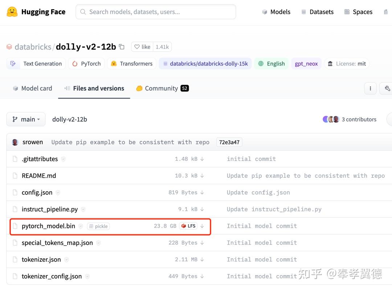Open 'Update instruct_pipeline.py' commit message
Image resolution: width=392 pixels, height=290 pixels.
(x=274, y=209)
